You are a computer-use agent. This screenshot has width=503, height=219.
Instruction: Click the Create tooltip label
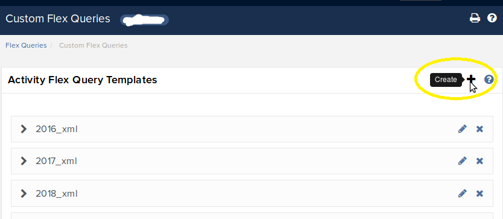(446, 80)
